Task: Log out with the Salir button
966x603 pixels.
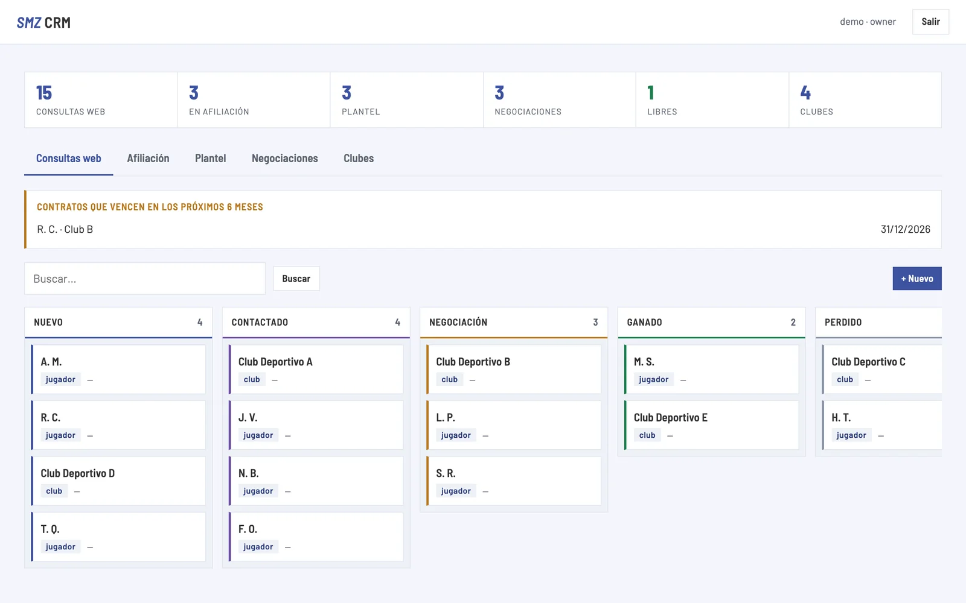Action: (930, 22)
